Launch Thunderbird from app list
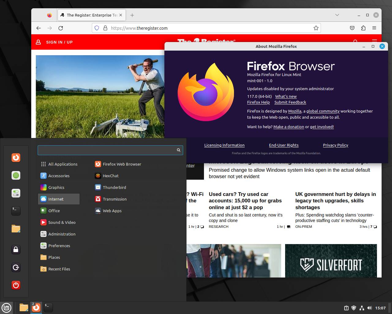 click(x=110, y=187)
